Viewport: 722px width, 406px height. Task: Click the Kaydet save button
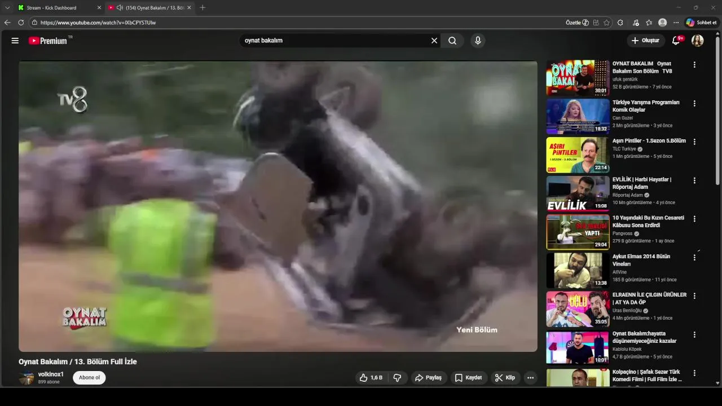point(468,378)
